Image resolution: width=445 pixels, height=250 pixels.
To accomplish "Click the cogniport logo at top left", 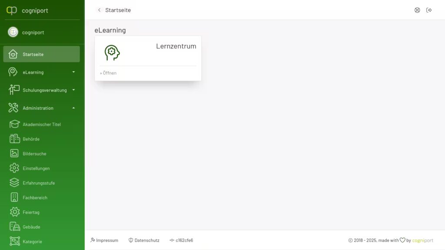I will point(12,10).
